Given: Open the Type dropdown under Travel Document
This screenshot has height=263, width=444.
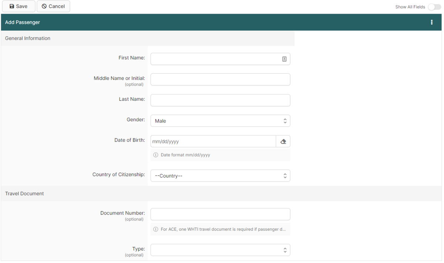Looking at the screenshot, I should (x=220, y=250).
